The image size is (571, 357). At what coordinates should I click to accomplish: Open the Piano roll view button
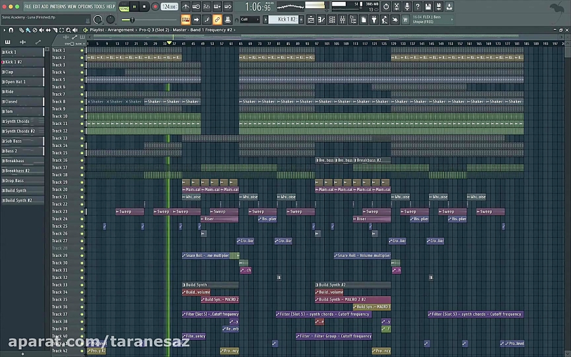pos(321,20)
